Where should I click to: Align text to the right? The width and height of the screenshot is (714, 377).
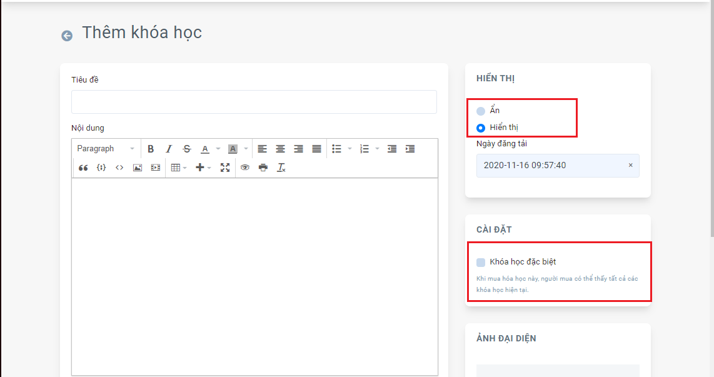coord(299,149)
